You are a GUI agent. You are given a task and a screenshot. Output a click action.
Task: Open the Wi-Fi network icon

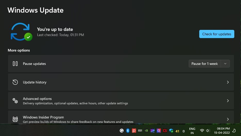(x=202, y=131)
